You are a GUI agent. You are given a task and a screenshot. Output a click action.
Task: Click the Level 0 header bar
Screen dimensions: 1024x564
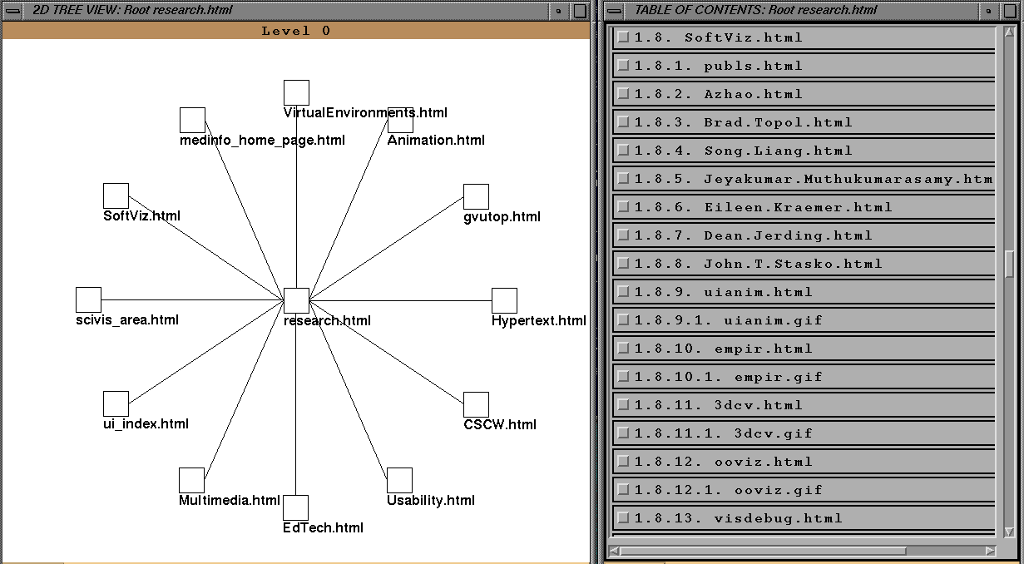pyautogui.click(x=296, y=31)
